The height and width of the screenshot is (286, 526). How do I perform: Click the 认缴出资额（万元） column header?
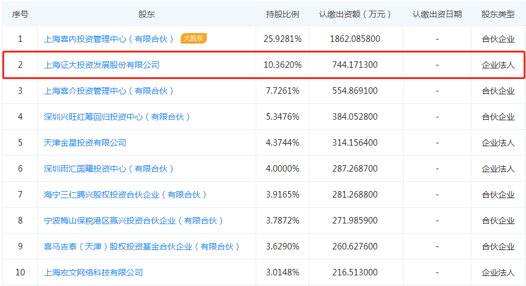click(x=355, y=14)
